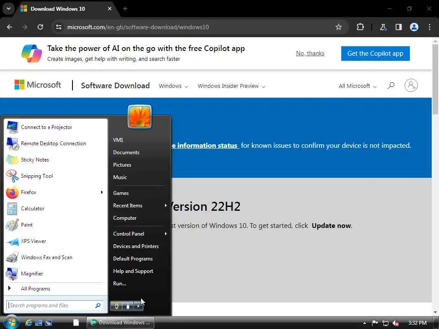
Task: Expand the Windows navigation dropdown
Action: click(x=173, y=86)
